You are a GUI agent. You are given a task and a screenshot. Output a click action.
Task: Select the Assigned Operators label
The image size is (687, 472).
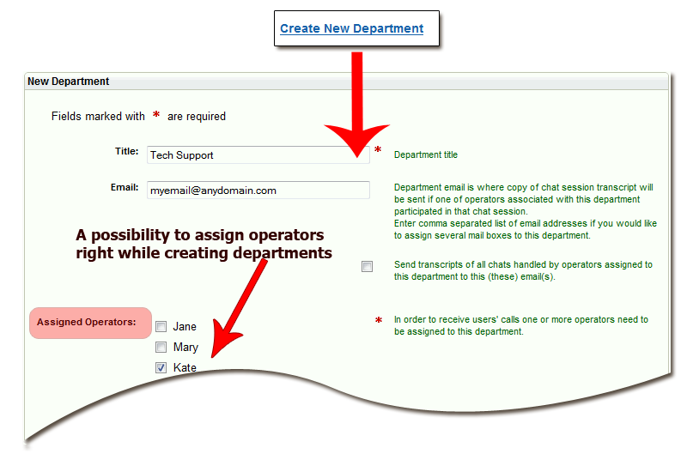(x=87, y=323)
